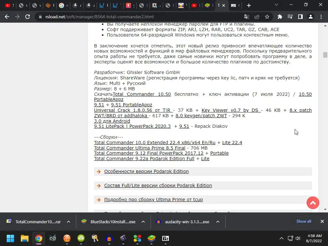The image size is (328, 246).
Task: Open Chrome extensions puzzle icon
Action: click(280, 17)
